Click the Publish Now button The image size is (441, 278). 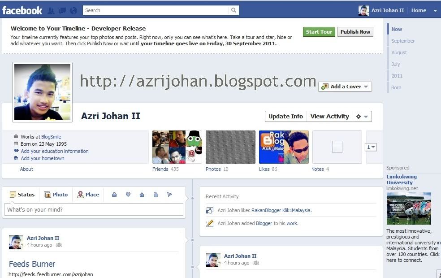coord(355,32)
